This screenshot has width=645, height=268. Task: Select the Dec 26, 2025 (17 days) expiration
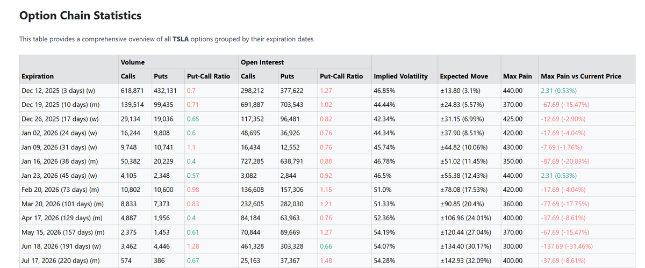click(x=60, y=118)
